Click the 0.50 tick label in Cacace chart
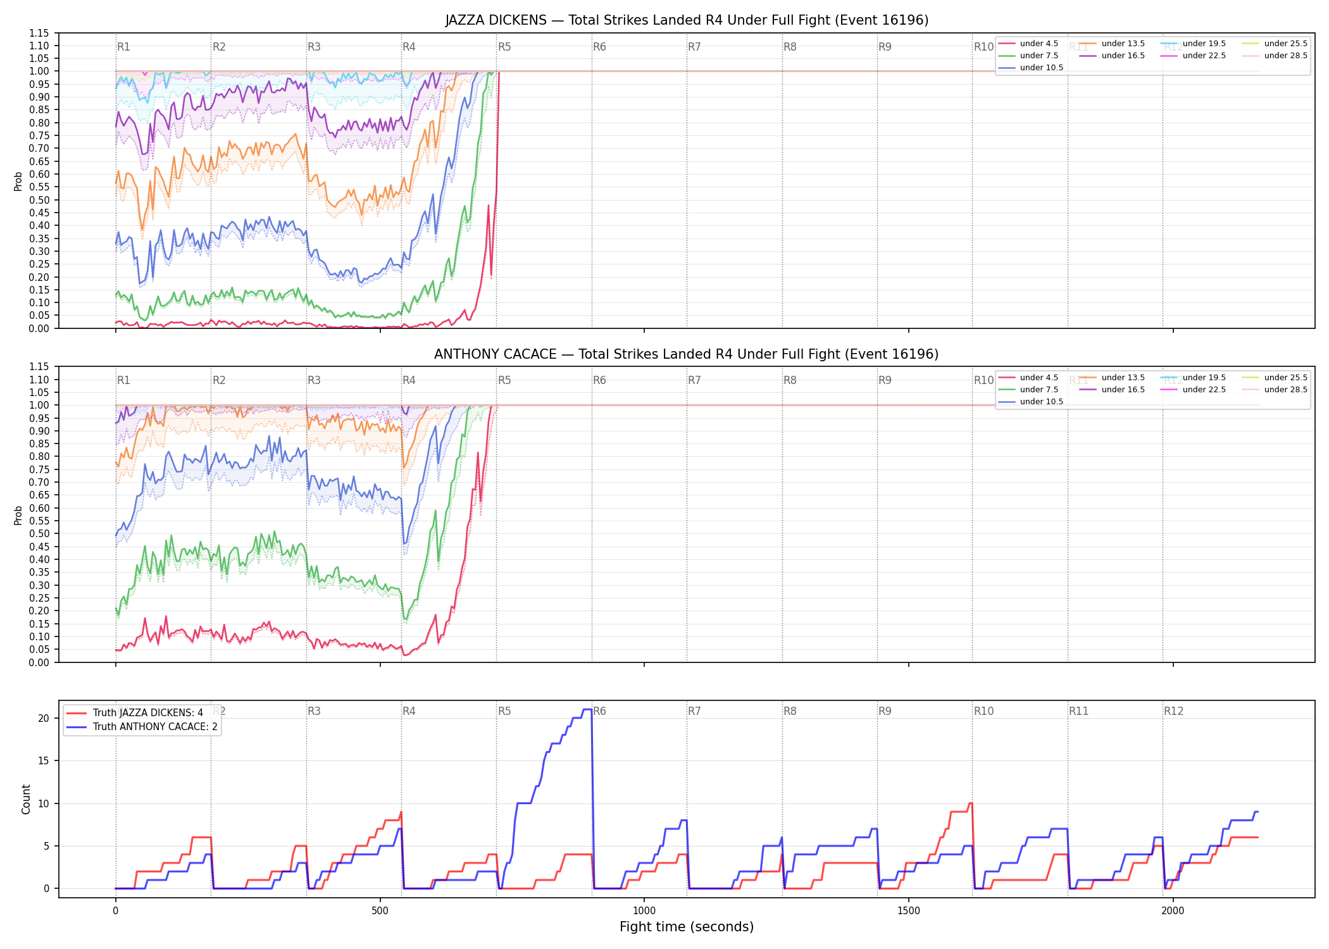 (39, 533)
